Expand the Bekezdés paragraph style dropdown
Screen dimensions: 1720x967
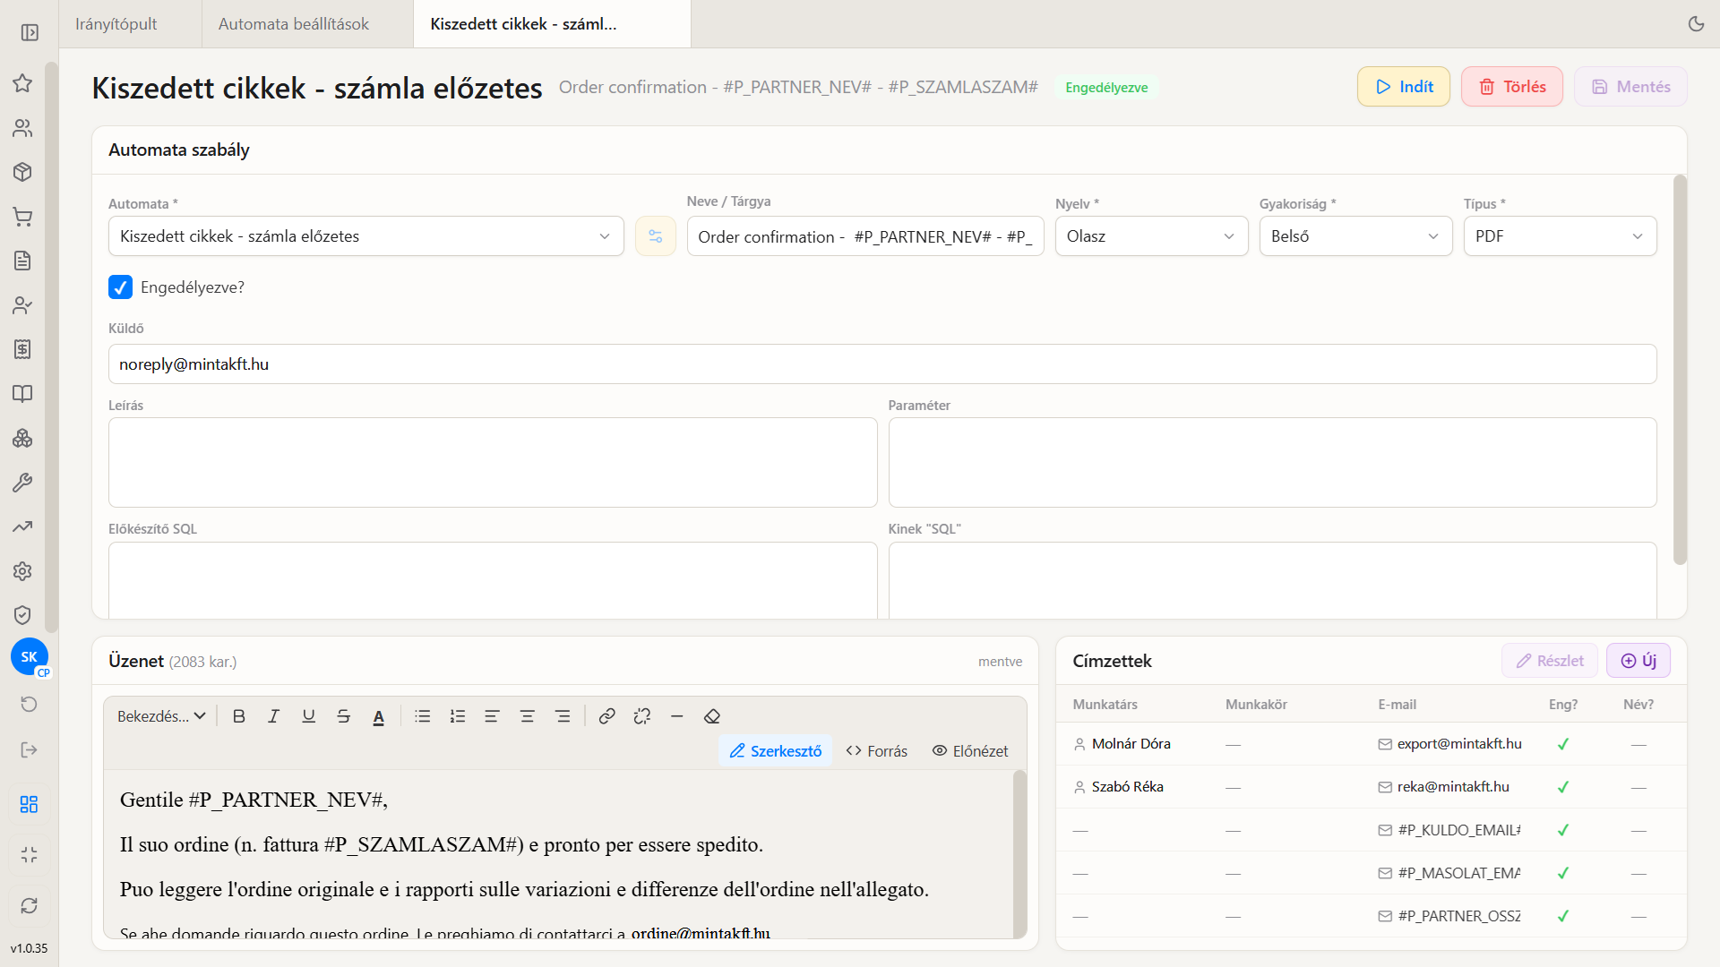coord(161,716)
